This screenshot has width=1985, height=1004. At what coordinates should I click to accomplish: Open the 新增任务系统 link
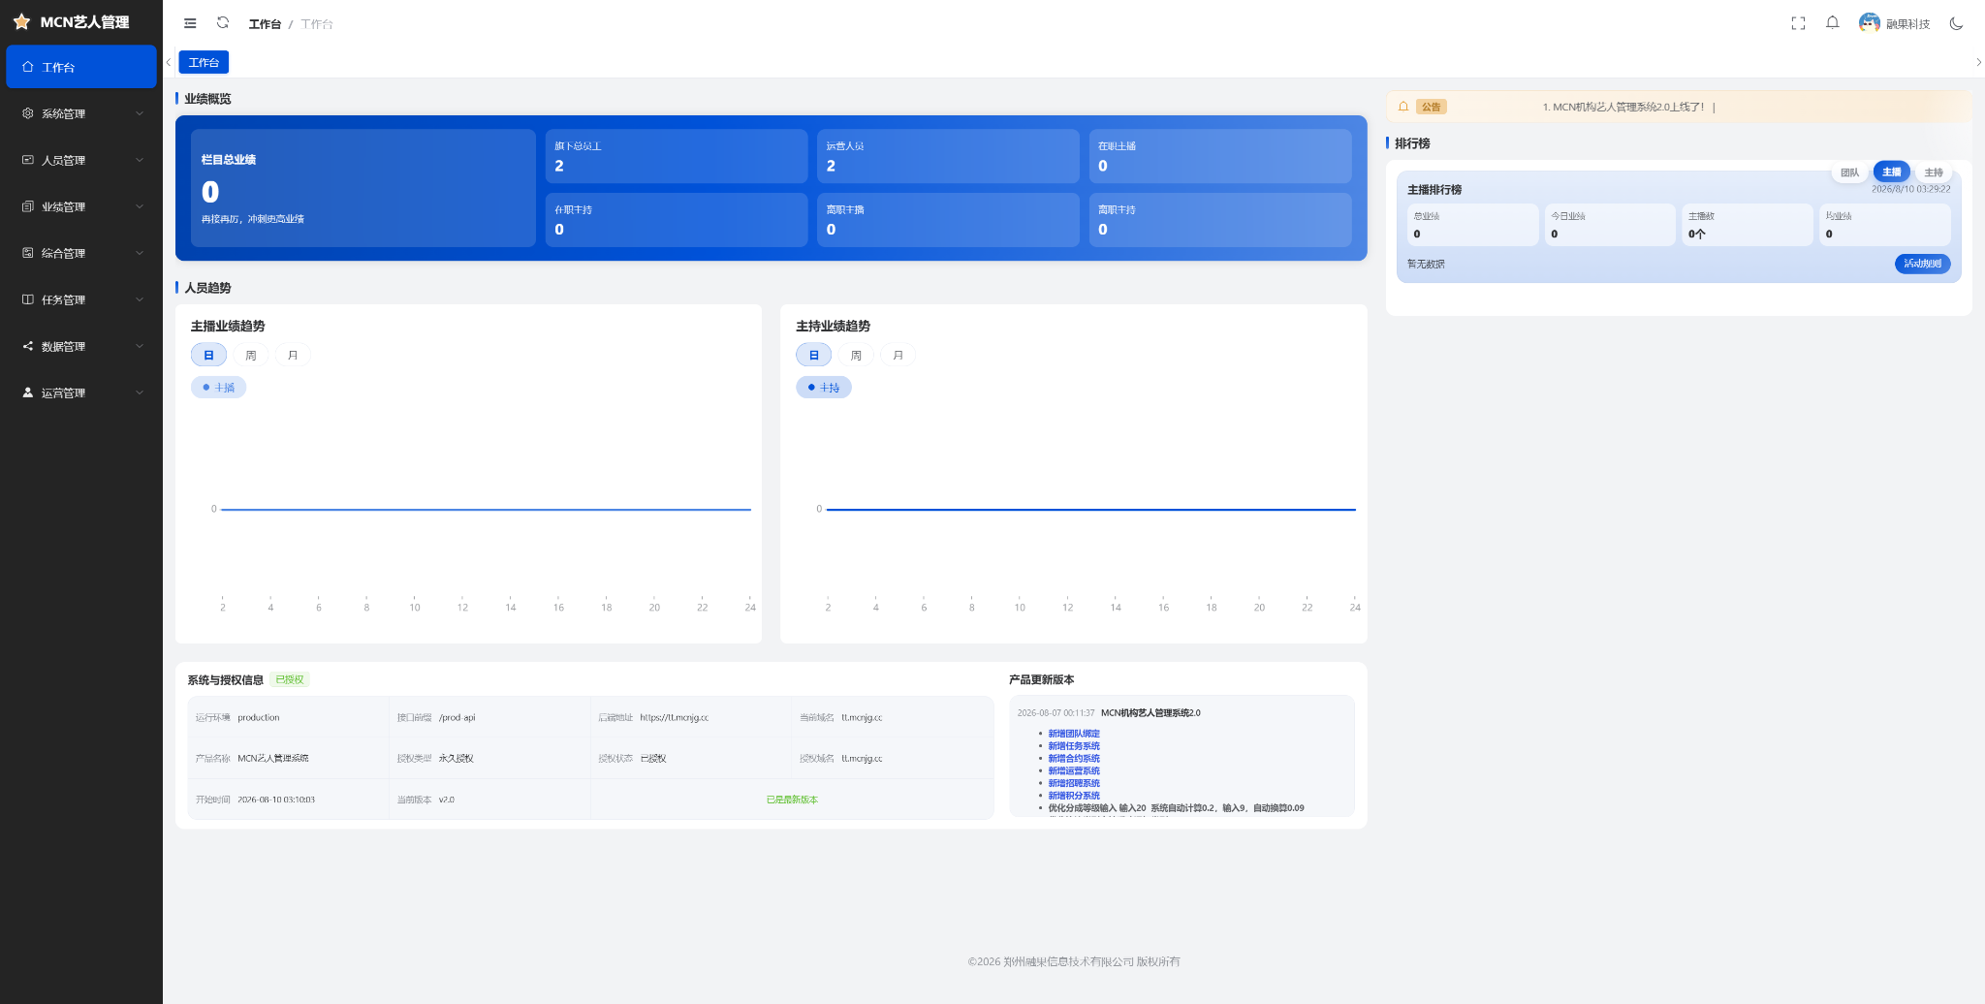[x=1074, y=746]
